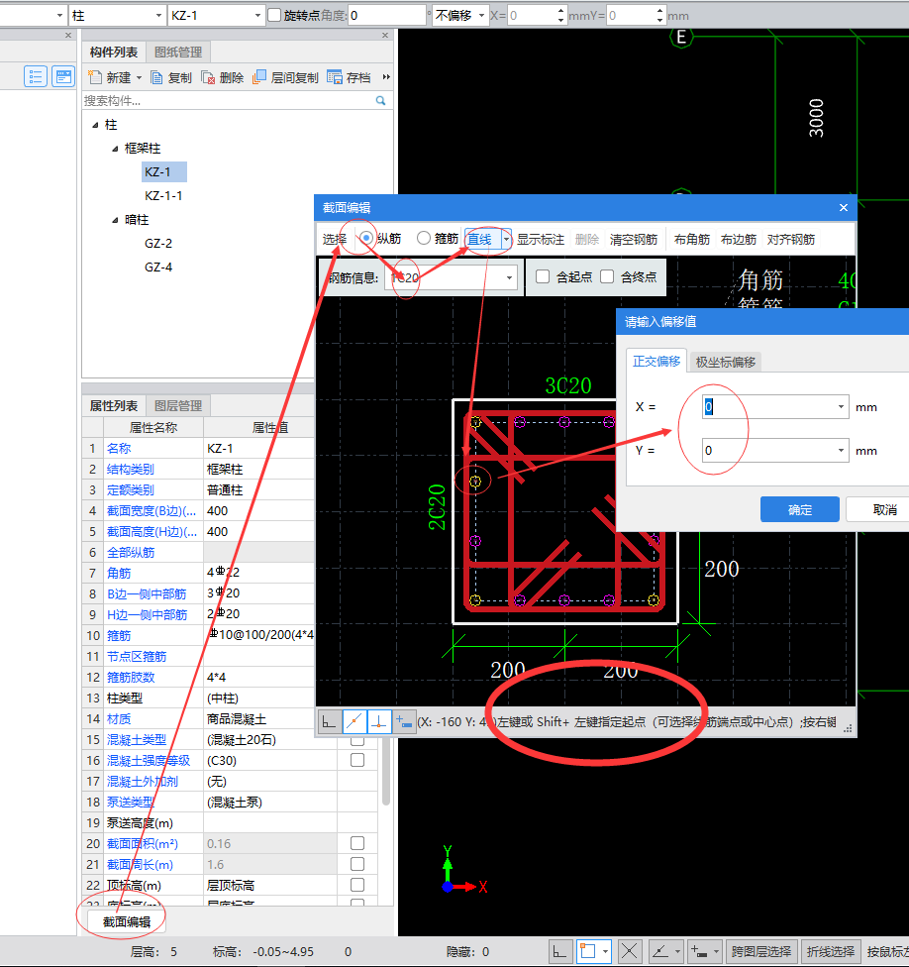
Task: Click 布边筋 in section editor toolbar
Action: pos(739,240)
